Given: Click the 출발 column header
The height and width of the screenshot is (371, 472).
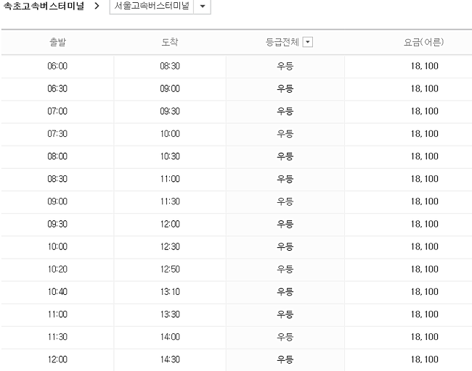Looking at the screenshot, I should 57,42.
